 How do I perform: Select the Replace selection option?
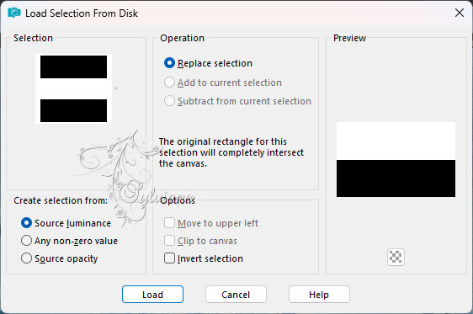(x=208, y=63)
